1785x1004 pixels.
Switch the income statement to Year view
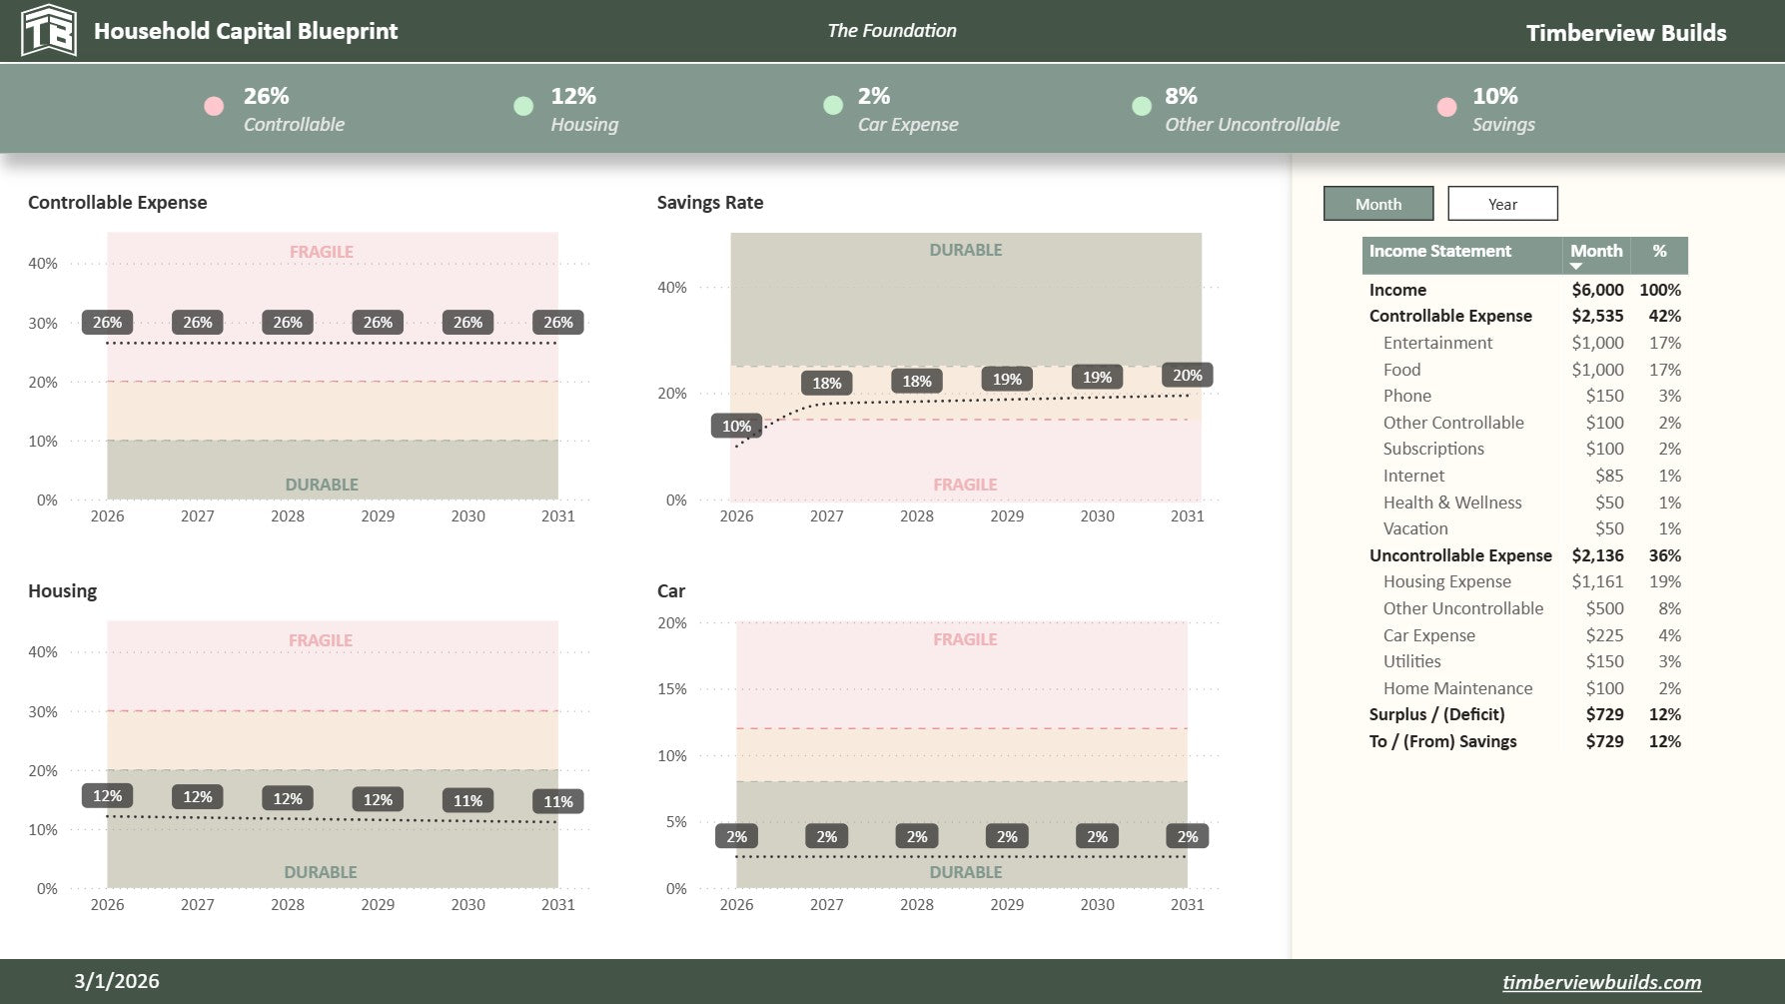click(1501, 204)
